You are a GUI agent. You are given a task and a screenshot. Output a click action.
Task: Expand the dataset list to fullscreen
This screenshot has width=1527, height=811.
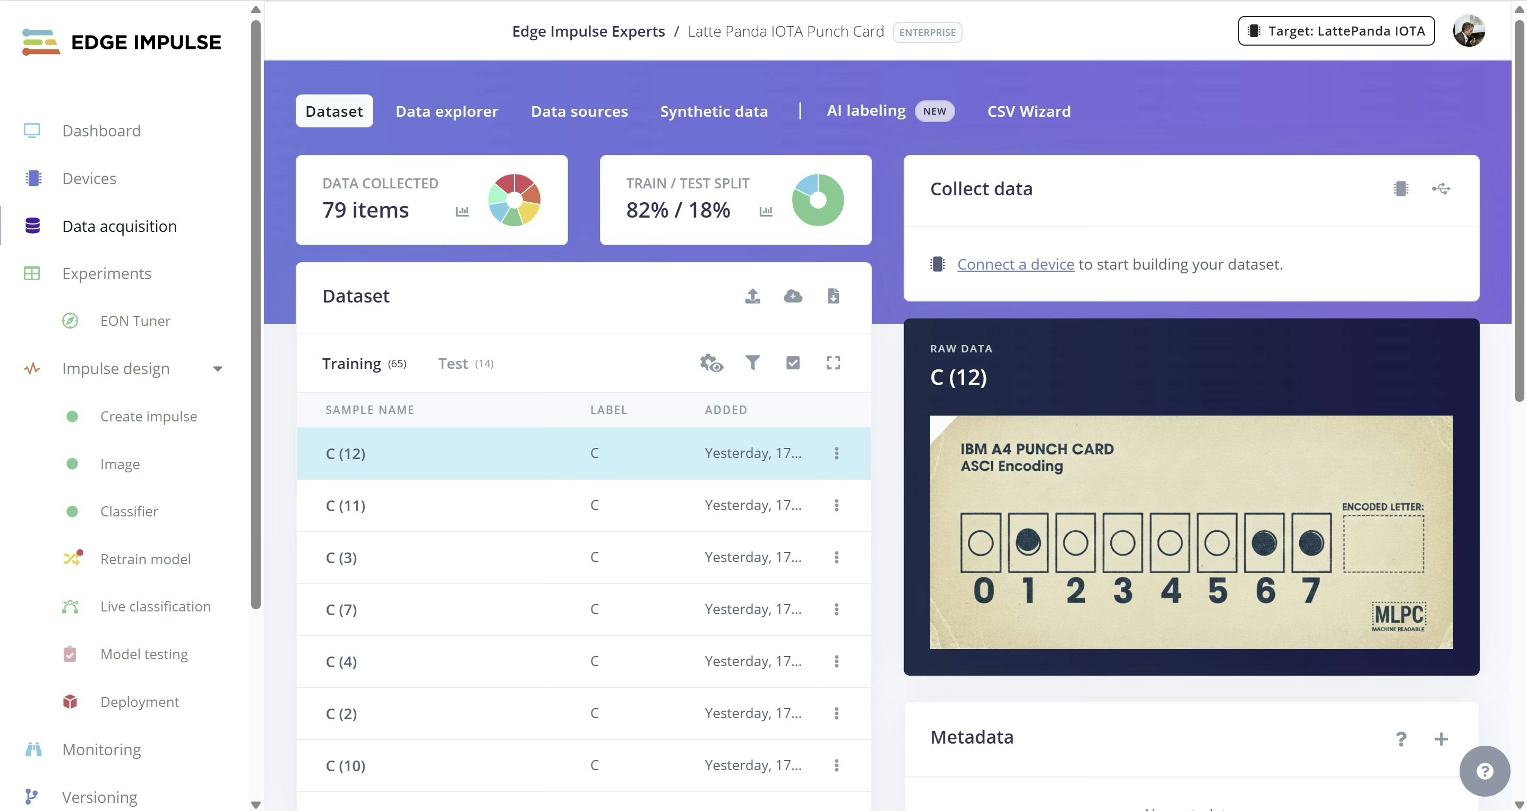[833, 363]
